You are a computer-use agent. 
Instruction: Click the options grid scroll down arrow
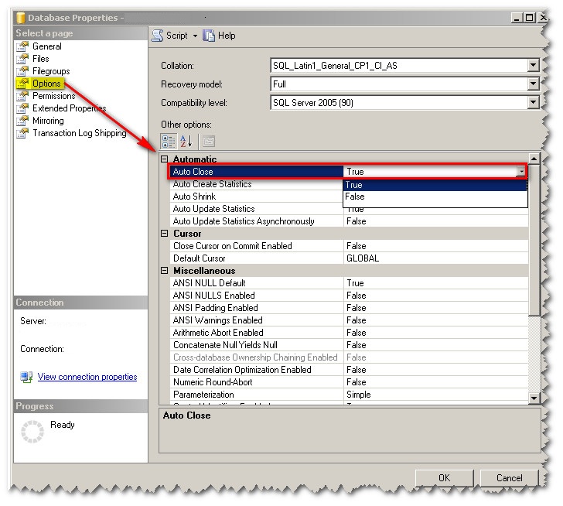pos(534,398)
